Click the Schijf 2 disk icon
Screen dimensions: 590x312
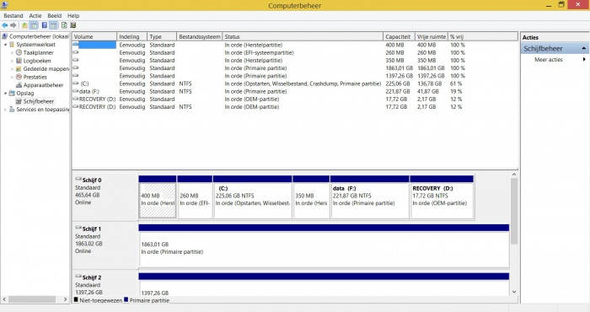coord(78,277)
